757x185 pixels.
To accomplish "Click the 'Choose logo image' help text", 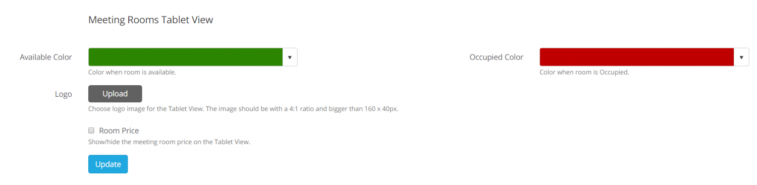I will click(x=243, y=108).
